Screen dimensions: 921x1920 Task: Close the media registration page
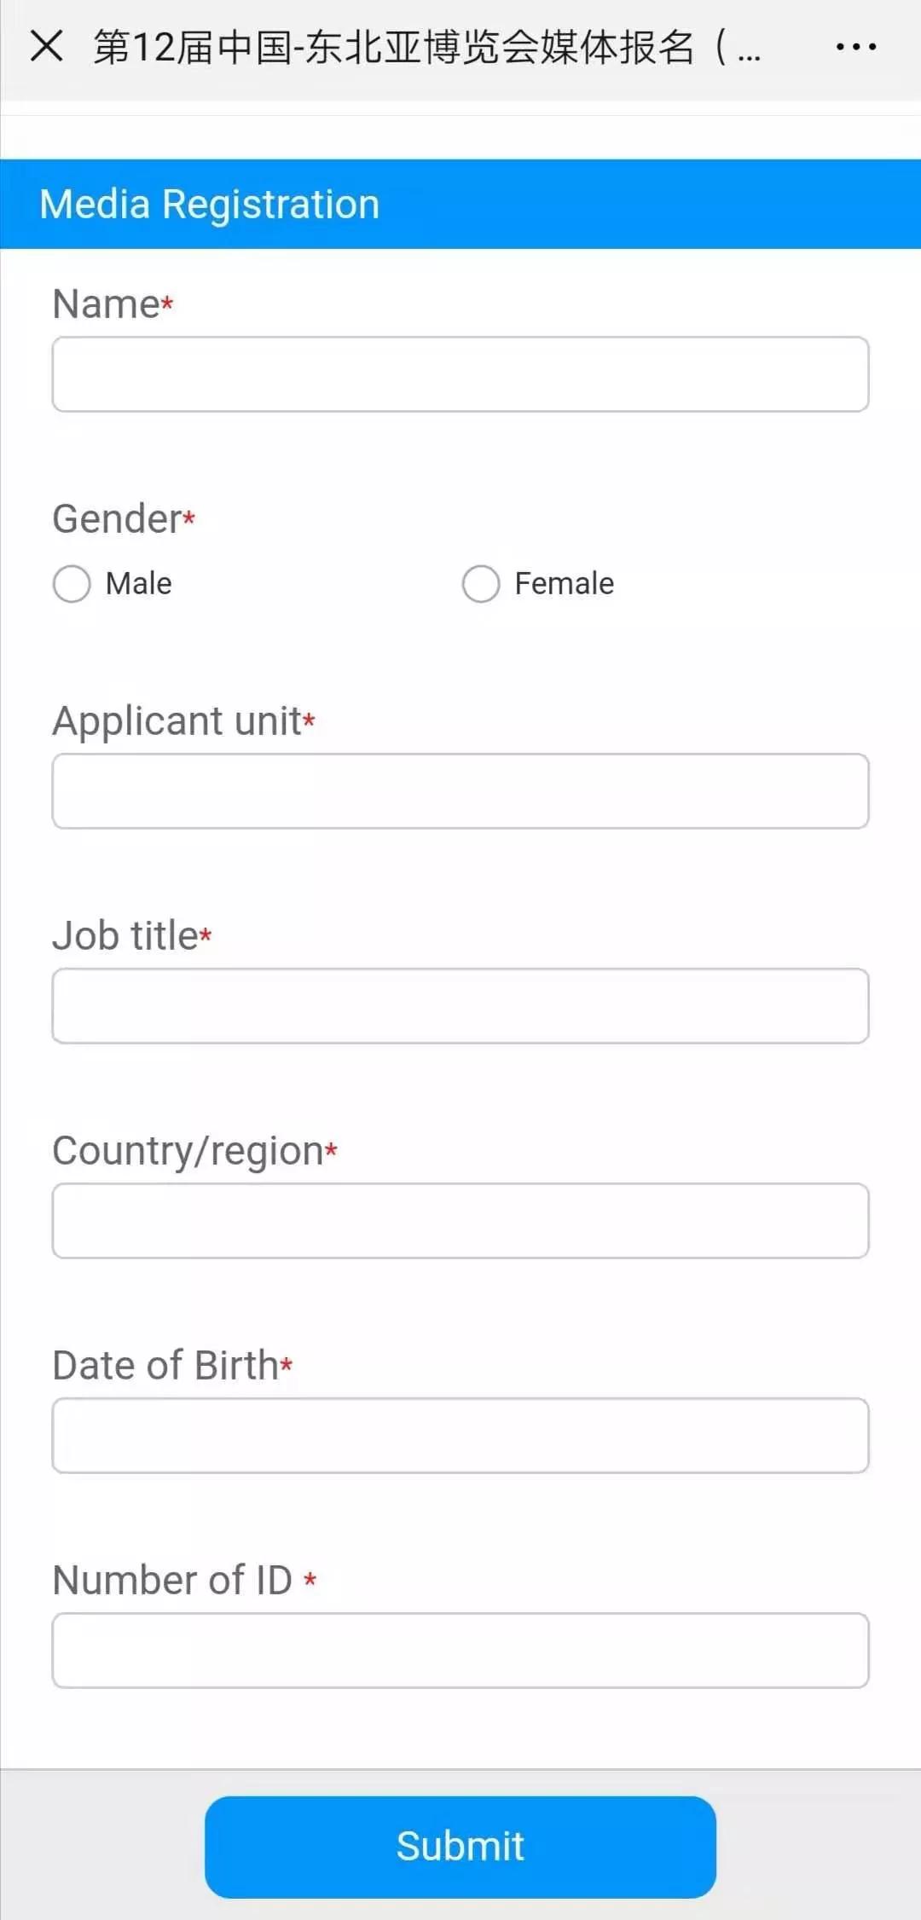pos(47,46)
